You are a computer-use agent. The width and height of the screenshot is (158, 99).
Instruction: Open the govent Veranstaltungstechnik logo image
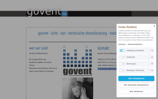[x=77, y=61]
